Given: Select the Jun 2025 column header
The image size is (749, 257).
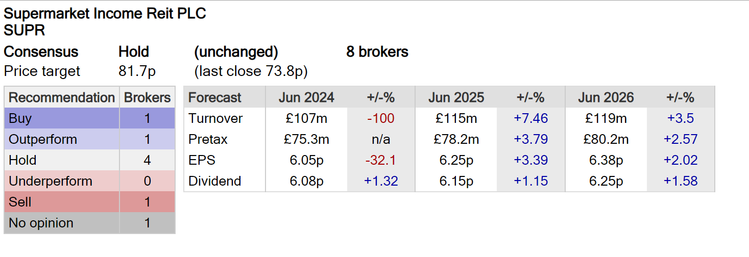Looking at the screenshot, I should pos(456,98).
